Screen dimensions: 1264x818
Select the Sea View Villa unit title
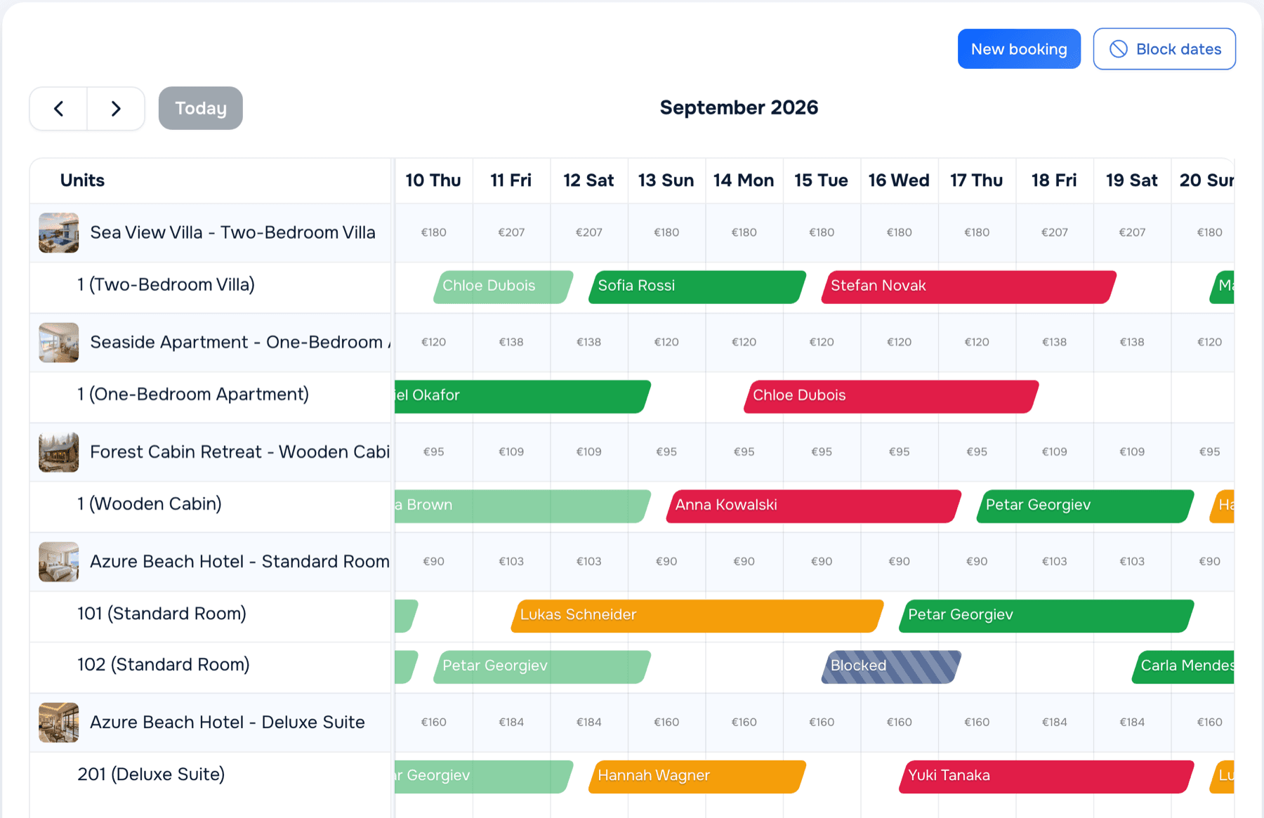pos(233,232)
